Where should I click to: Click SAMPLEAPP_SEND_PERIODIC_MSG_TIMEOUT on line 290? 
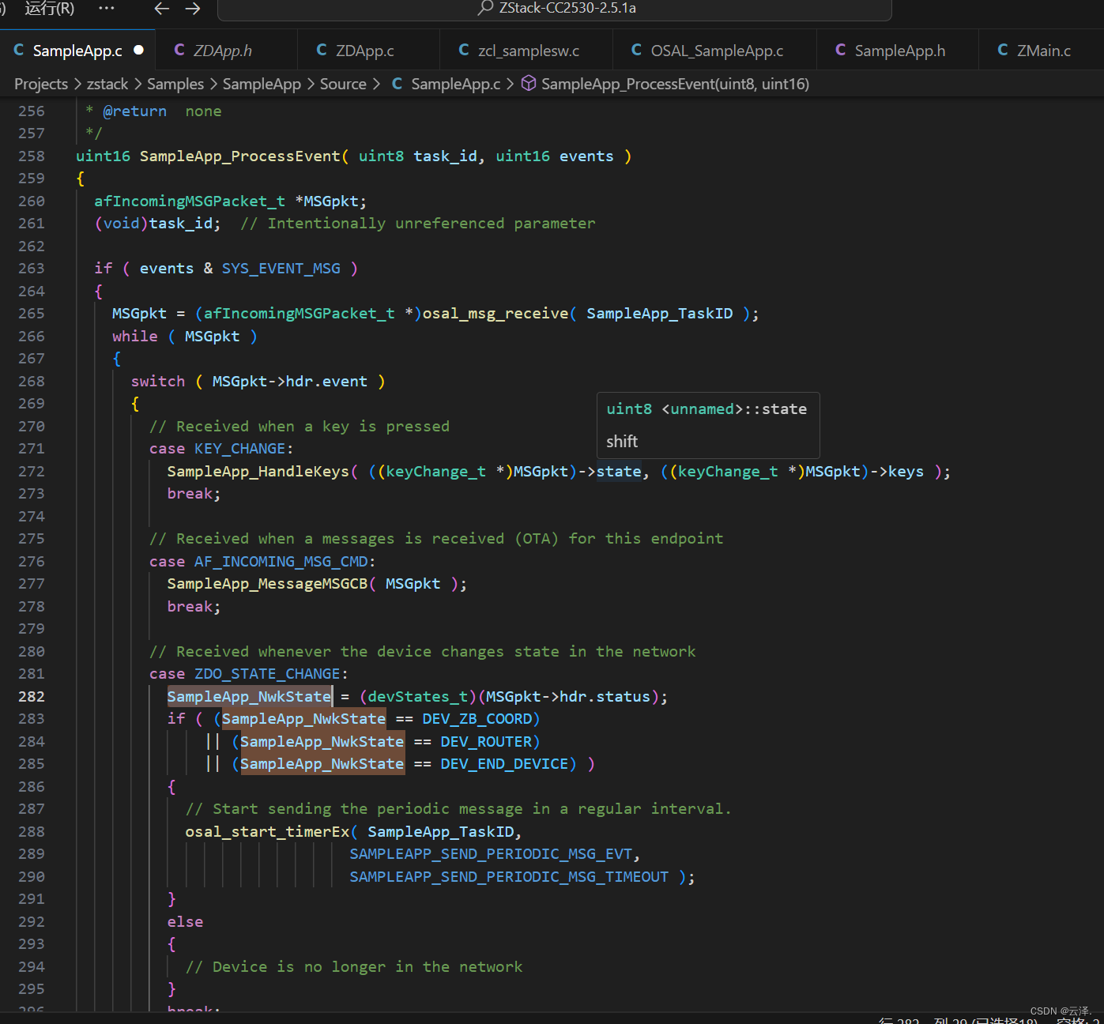click(509, 876)
